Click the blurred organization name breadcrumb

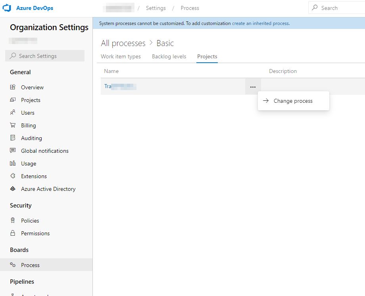pos(119,8)
